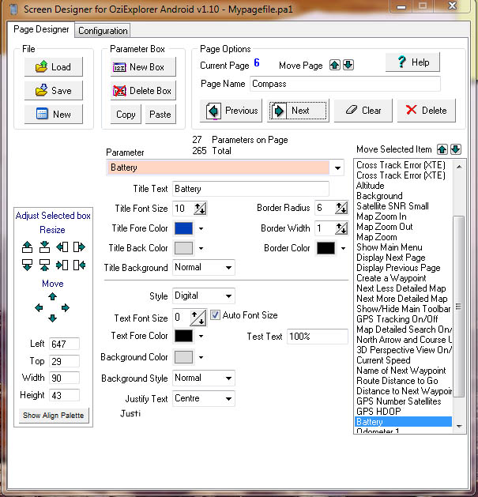The image size is (478, 497).
Task: Switch to the Configuration tab
Action: point(103,31)
